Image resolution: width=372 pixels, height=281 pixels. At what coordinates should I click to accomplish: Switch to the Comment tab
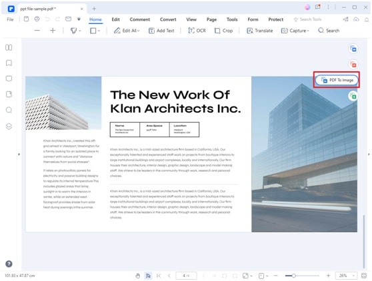click(140, 19)
